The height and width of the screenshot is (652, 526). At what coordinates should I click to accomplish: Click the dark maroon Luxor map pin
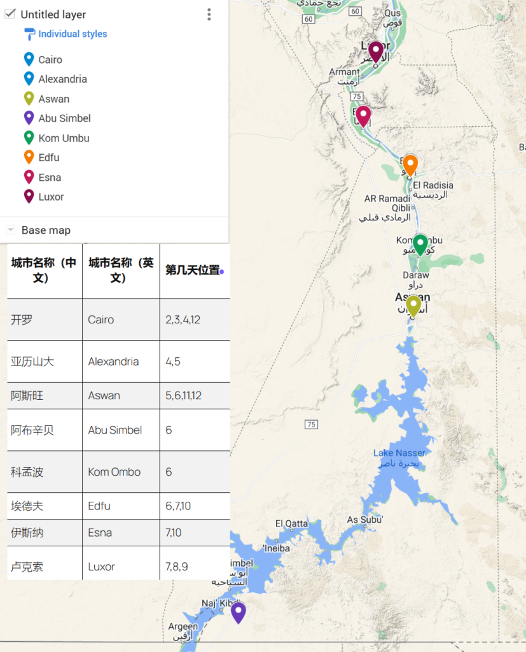click(x=376, y=51)
